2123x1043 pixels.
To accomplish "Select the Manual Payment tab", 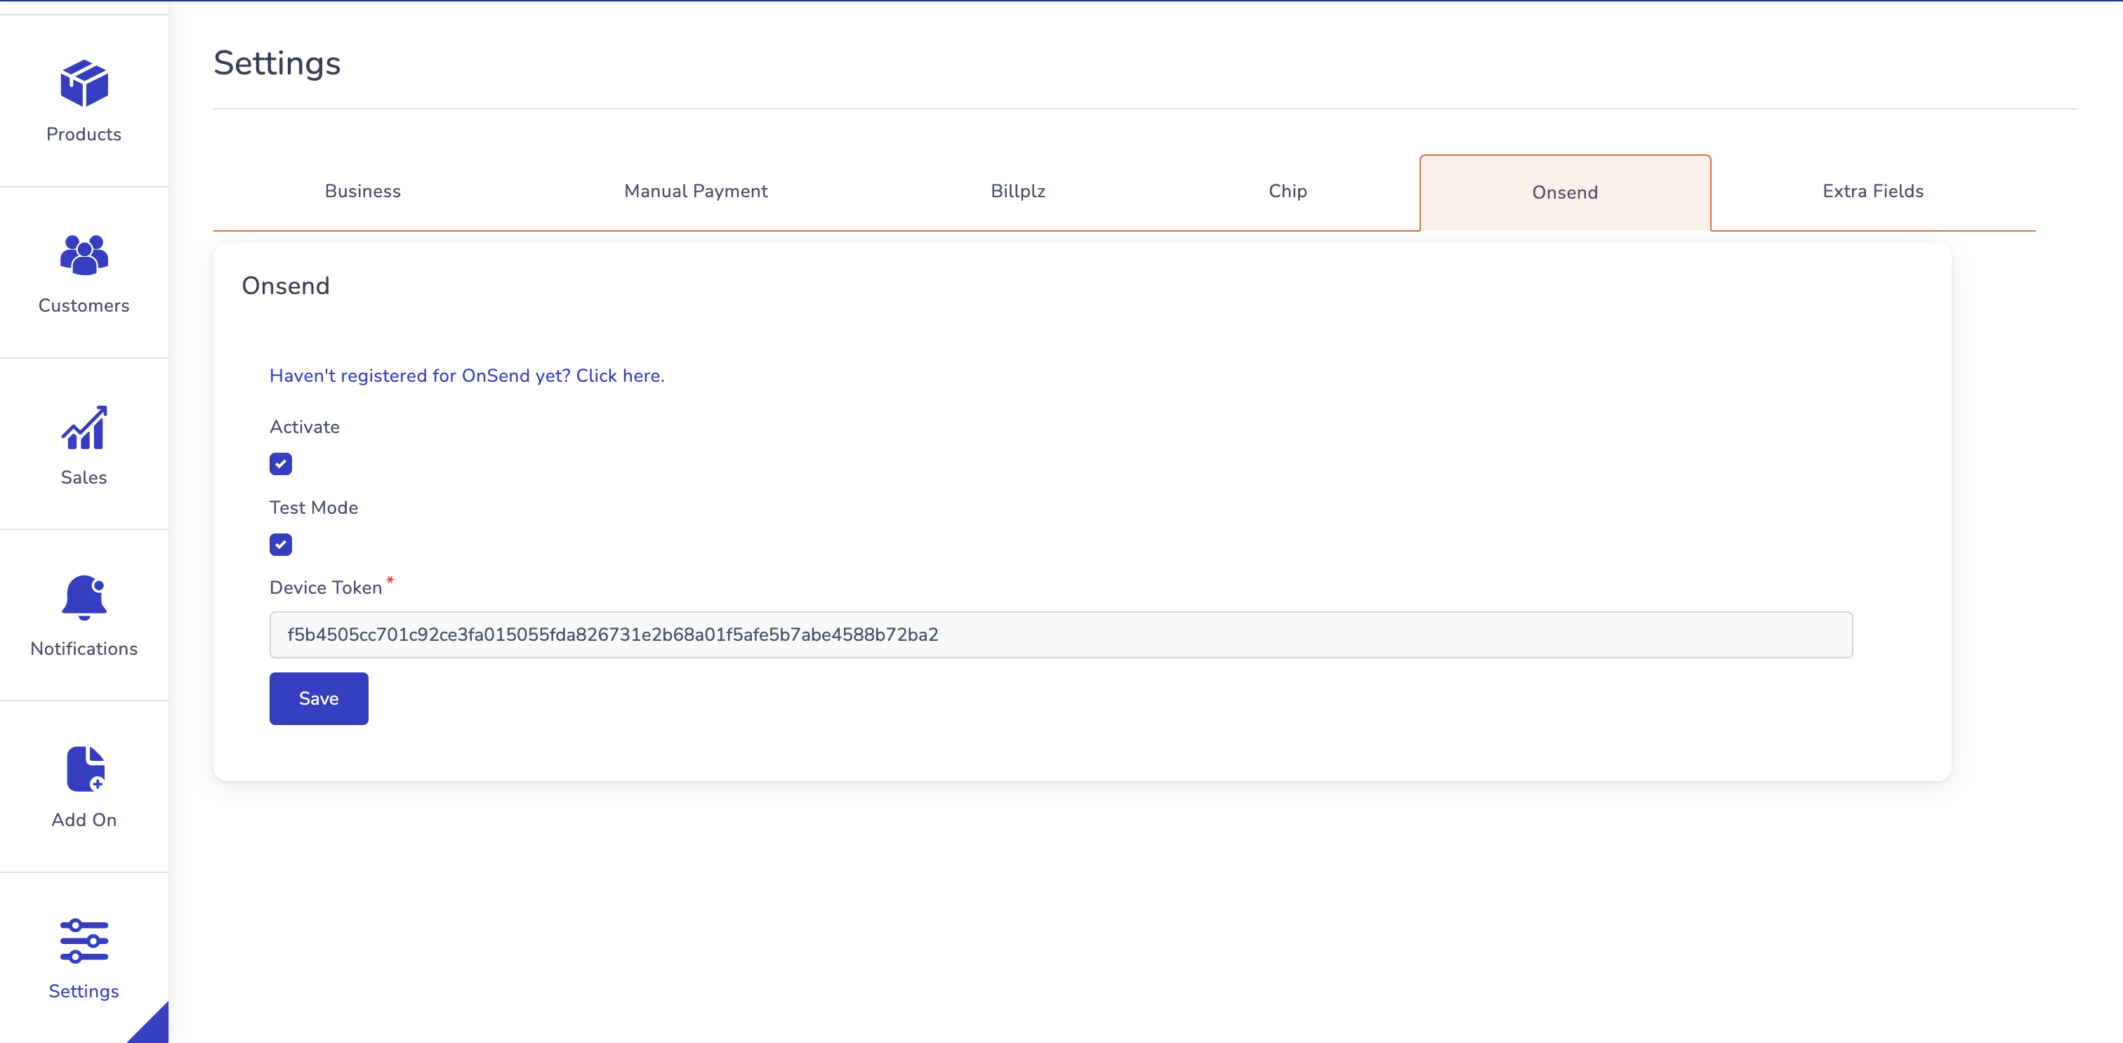I will [x=696, y=191].
